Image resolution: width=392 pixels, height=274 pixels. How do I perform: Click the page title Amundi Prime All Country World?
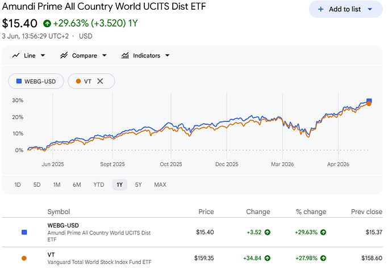104,6
